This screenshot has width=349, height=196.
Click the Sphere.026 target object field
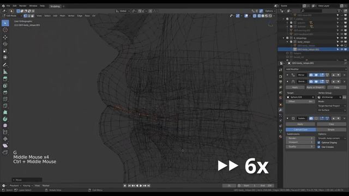pyautogui.click(x=300, y=97)
